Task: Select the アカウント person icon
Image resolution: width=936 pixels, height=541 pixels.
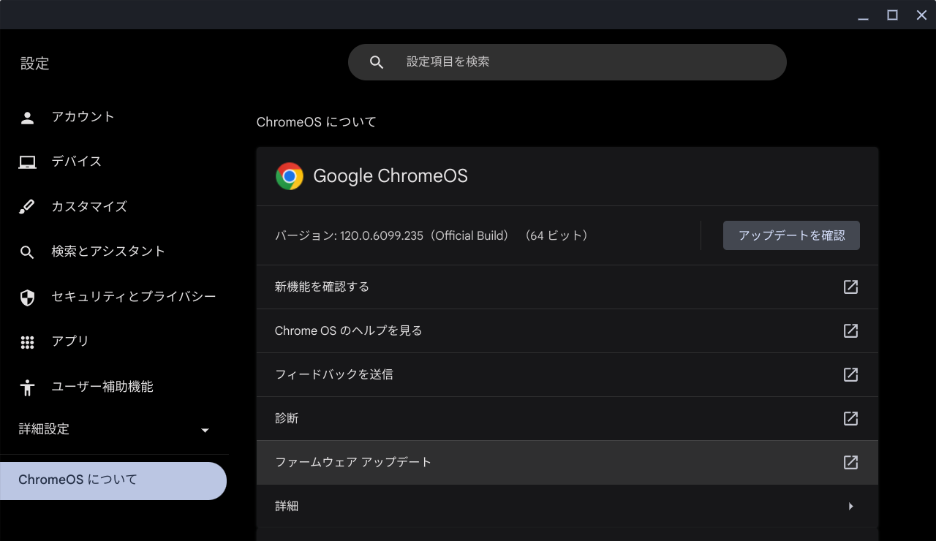Action: click(x=27, y=116)
